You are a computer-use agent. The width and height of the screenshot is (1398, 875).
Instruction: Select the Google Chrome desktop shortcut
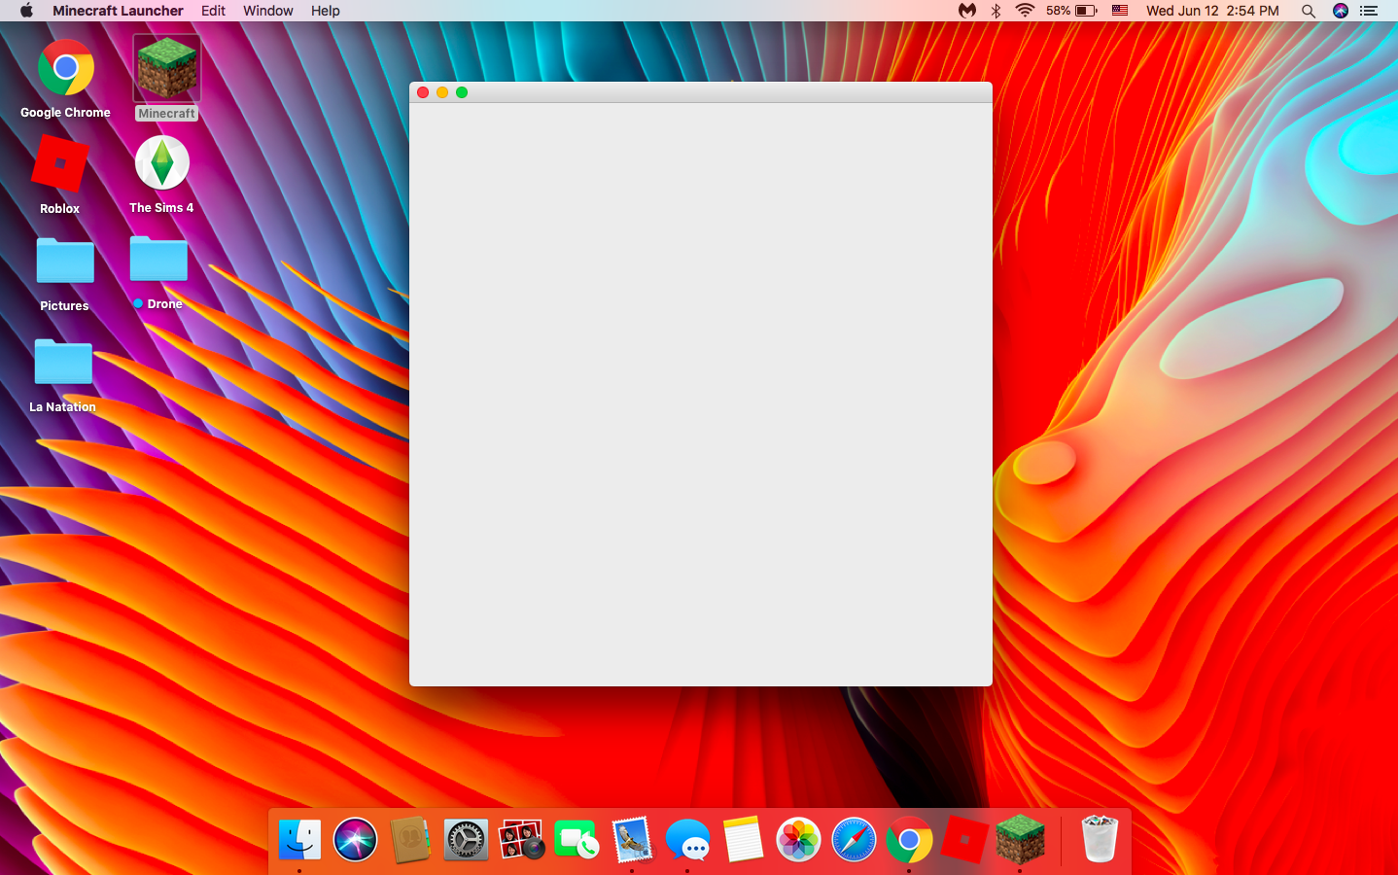[x=65, y=68]
